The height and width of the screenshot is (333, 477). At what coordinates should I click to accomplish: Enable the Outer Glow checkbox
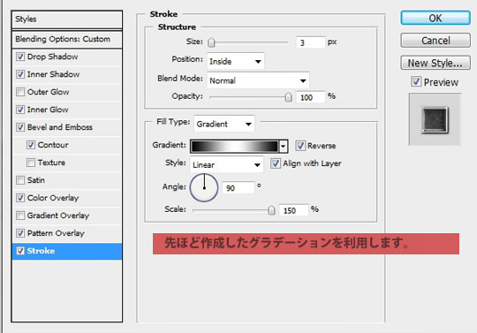point(20,92)
